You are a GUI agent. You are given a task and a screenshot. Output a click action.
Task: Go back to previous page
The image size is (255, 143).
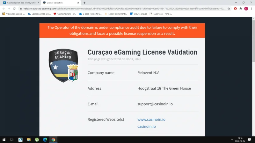[x=4, y=9]
